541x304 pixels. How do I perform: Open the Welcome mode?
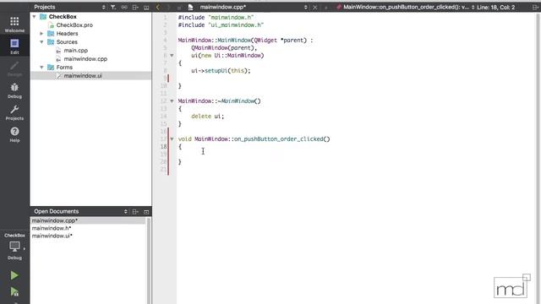click(x=14, y=24)
